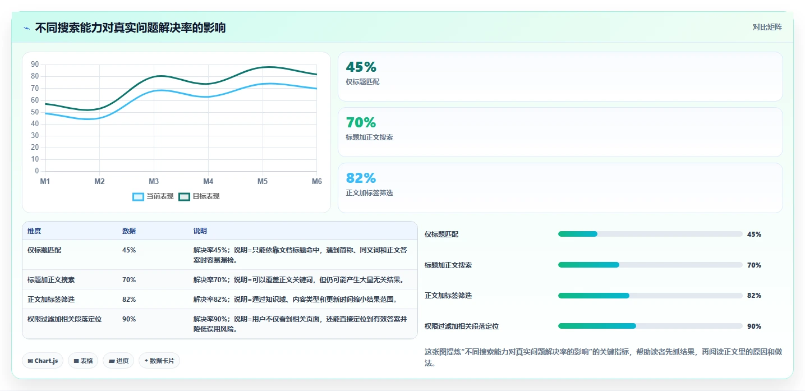
Task: Click the 70% value beside progress bar
Action: tap(754, 265)
